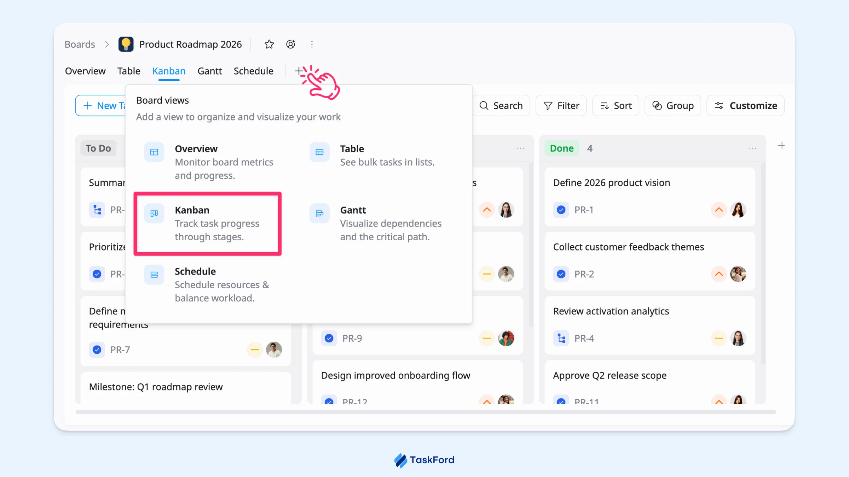
Task: Open assignee avatar on PR-7 card
Action: click(x=274, y=350)
